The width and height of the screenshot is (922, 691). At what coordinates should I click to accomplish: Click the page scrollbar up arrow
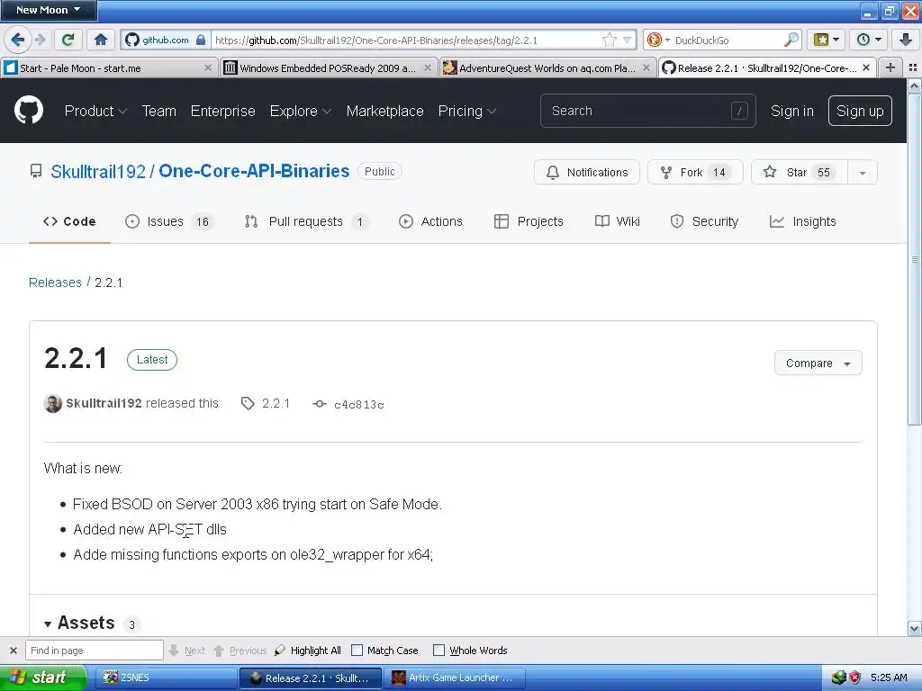(914, 86)
